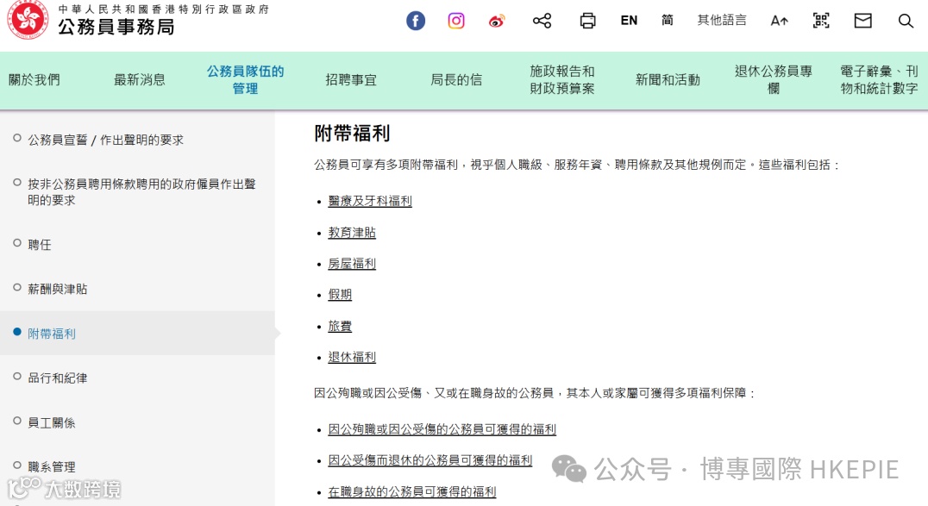
Task: Click the Hong Kong government emblem logo
Action: point(27,22)
